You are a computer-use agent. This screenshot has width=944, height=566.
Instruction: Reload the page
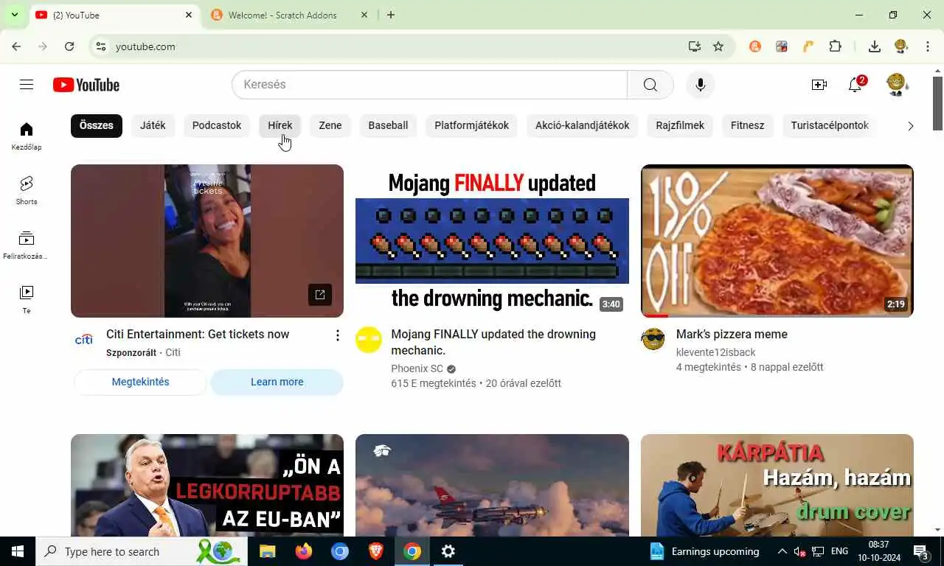(x=69, y=46)
